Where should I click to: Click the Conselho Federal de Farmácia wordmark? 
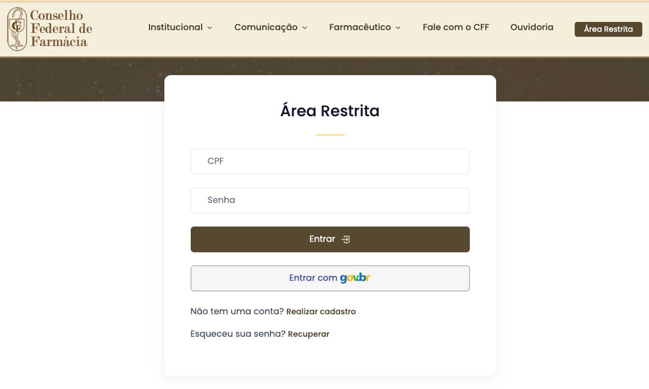(61, 29)
